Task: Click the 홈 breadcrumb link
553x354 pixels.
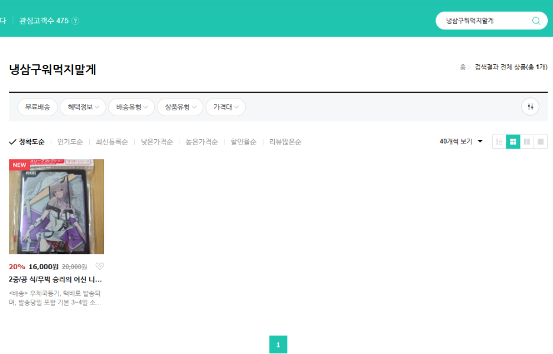Action: pos(463,67)
